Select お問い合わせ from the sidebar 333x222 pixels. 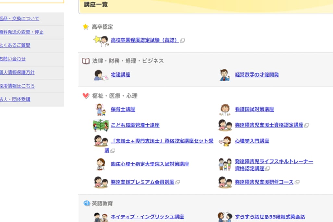(12, 59)
